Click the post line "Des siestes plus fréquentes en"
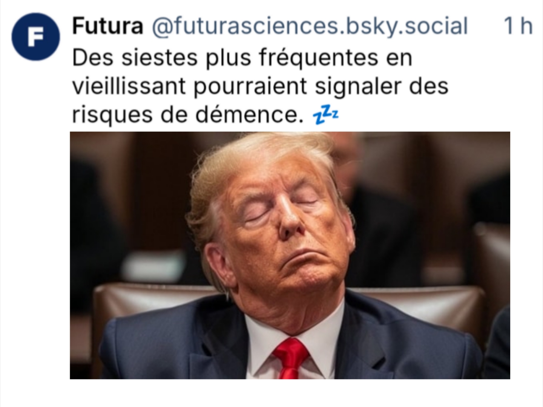The image size is (543, 407). 242,58
